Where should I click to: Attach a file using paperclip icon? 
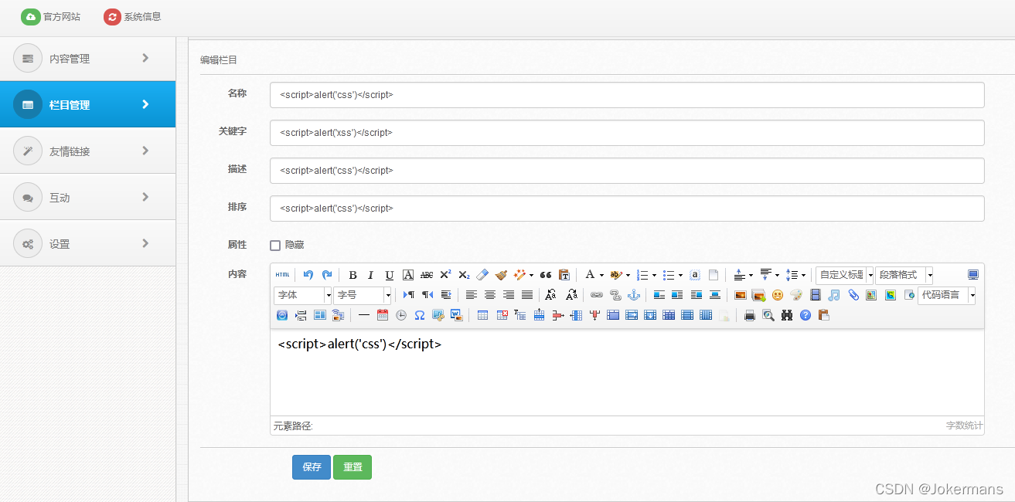853,295
